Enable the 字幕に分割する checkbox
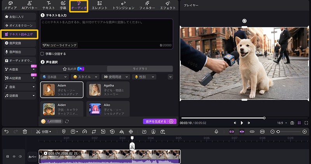This screenshot has height=164, width=311. tap(42, 54)
